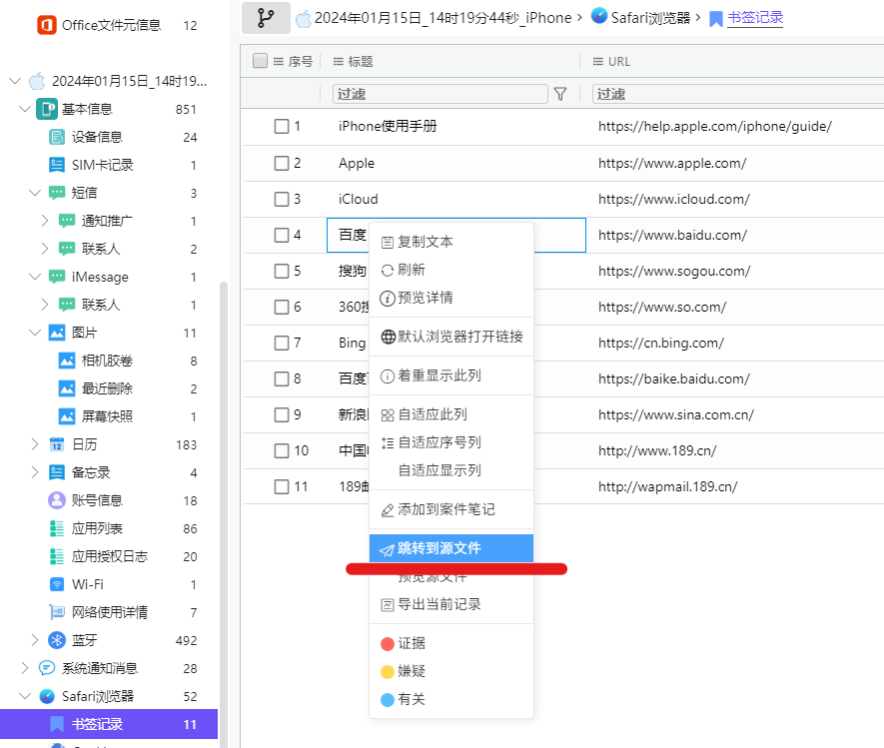Click the sidebar vertical scrollbar
Image resolution: width=884 pixels, height=748 pixels.
pos(224,513)
